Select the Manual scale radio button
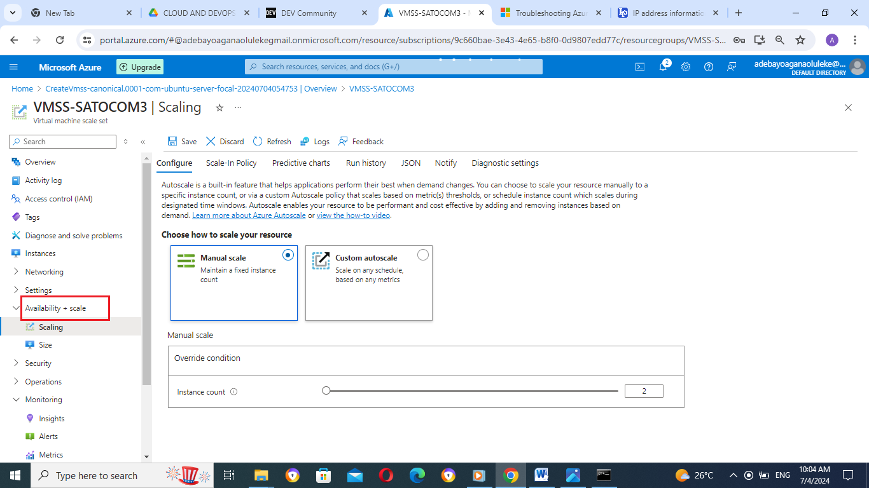Viewport: 869px width, 488px height. coord(288,255)
